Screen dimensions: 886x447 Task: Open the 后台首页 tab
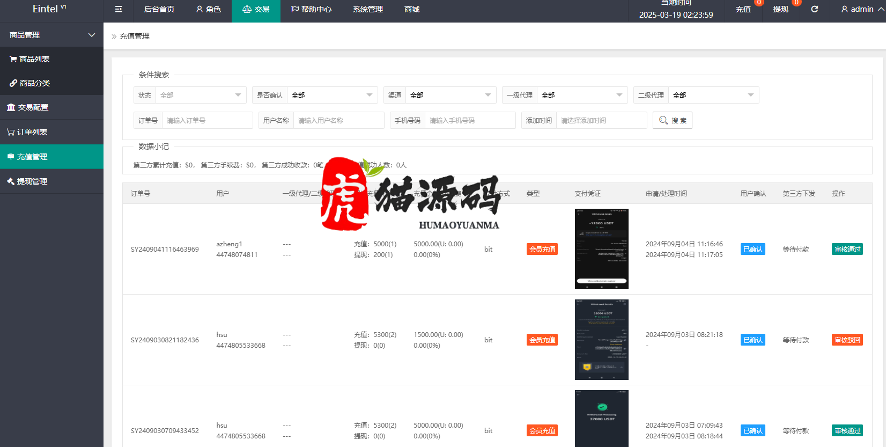[x=159, y=9]
